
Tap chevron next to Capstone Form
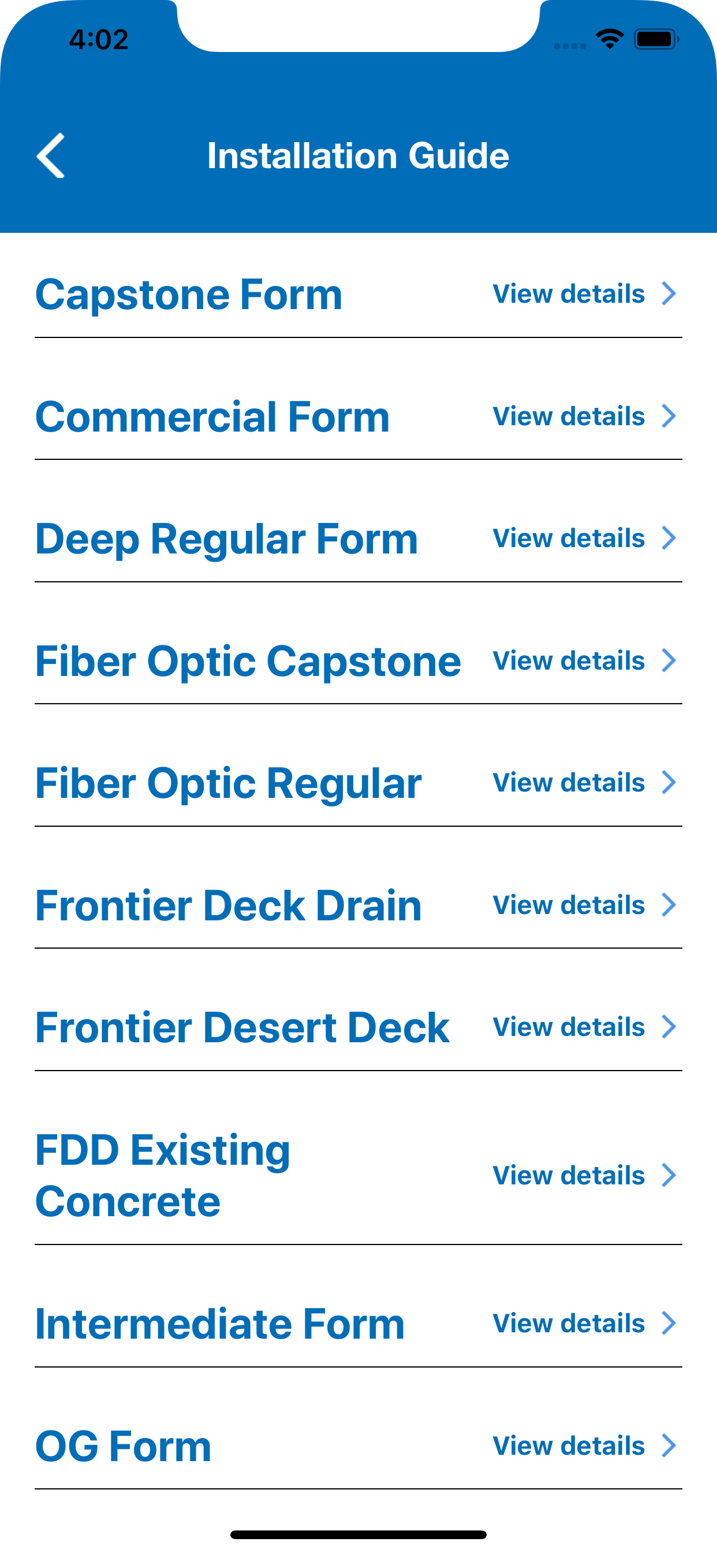669,294
